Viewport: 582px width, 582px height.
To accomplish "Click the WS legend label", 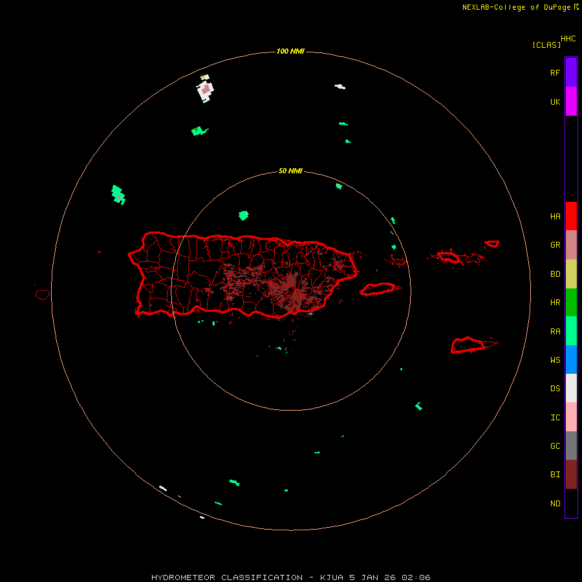I will [555, 360].
